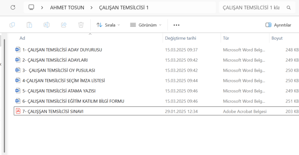Click the This PC monitor icon in breadcrumb
299x155 pixels.
(31, 7)
